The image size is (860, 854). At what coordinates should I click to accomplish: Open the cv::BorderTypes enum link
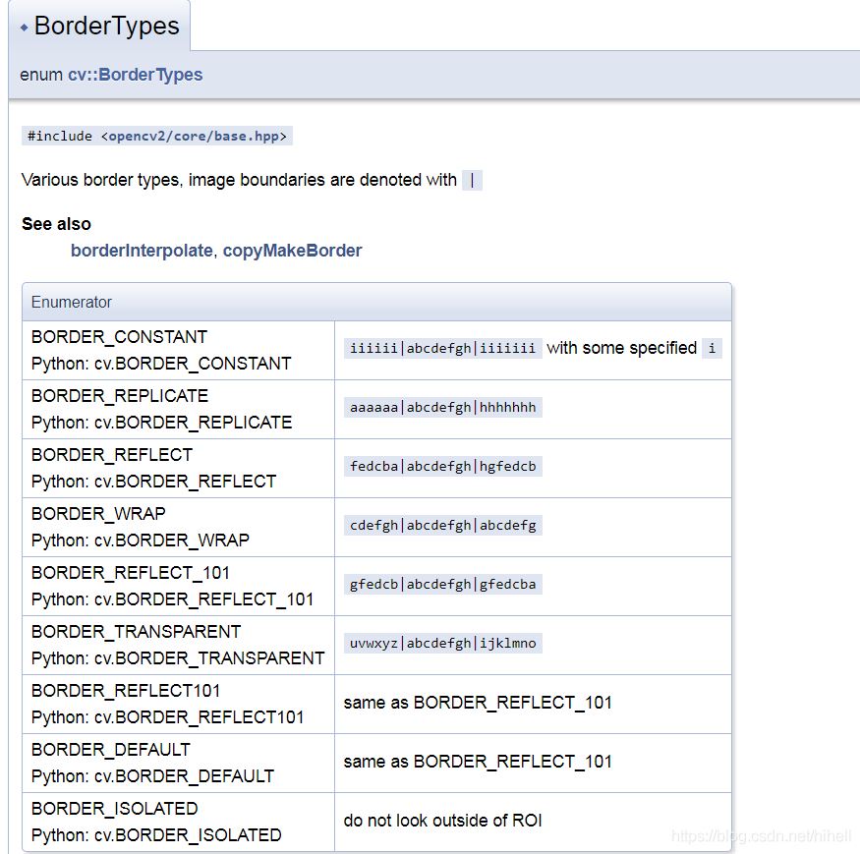pyautogui.click(x=135, y=75)
